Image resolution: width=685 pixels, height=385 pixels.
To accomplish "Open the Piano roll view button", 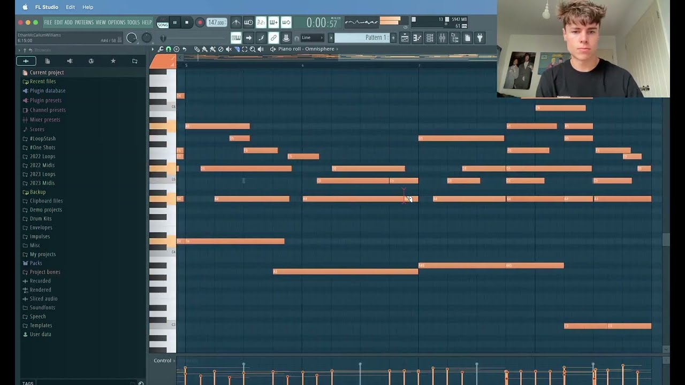I will [417, 38].
